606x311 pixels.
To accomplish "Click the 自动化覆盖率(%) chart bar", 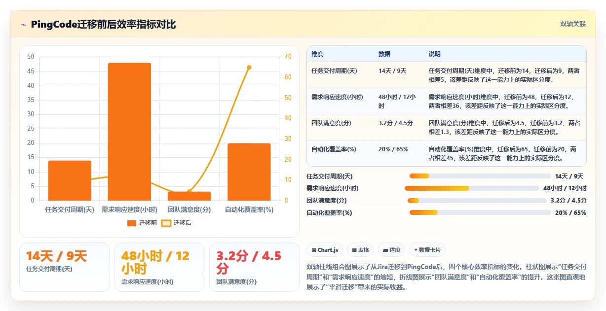I will click(249, 172).
